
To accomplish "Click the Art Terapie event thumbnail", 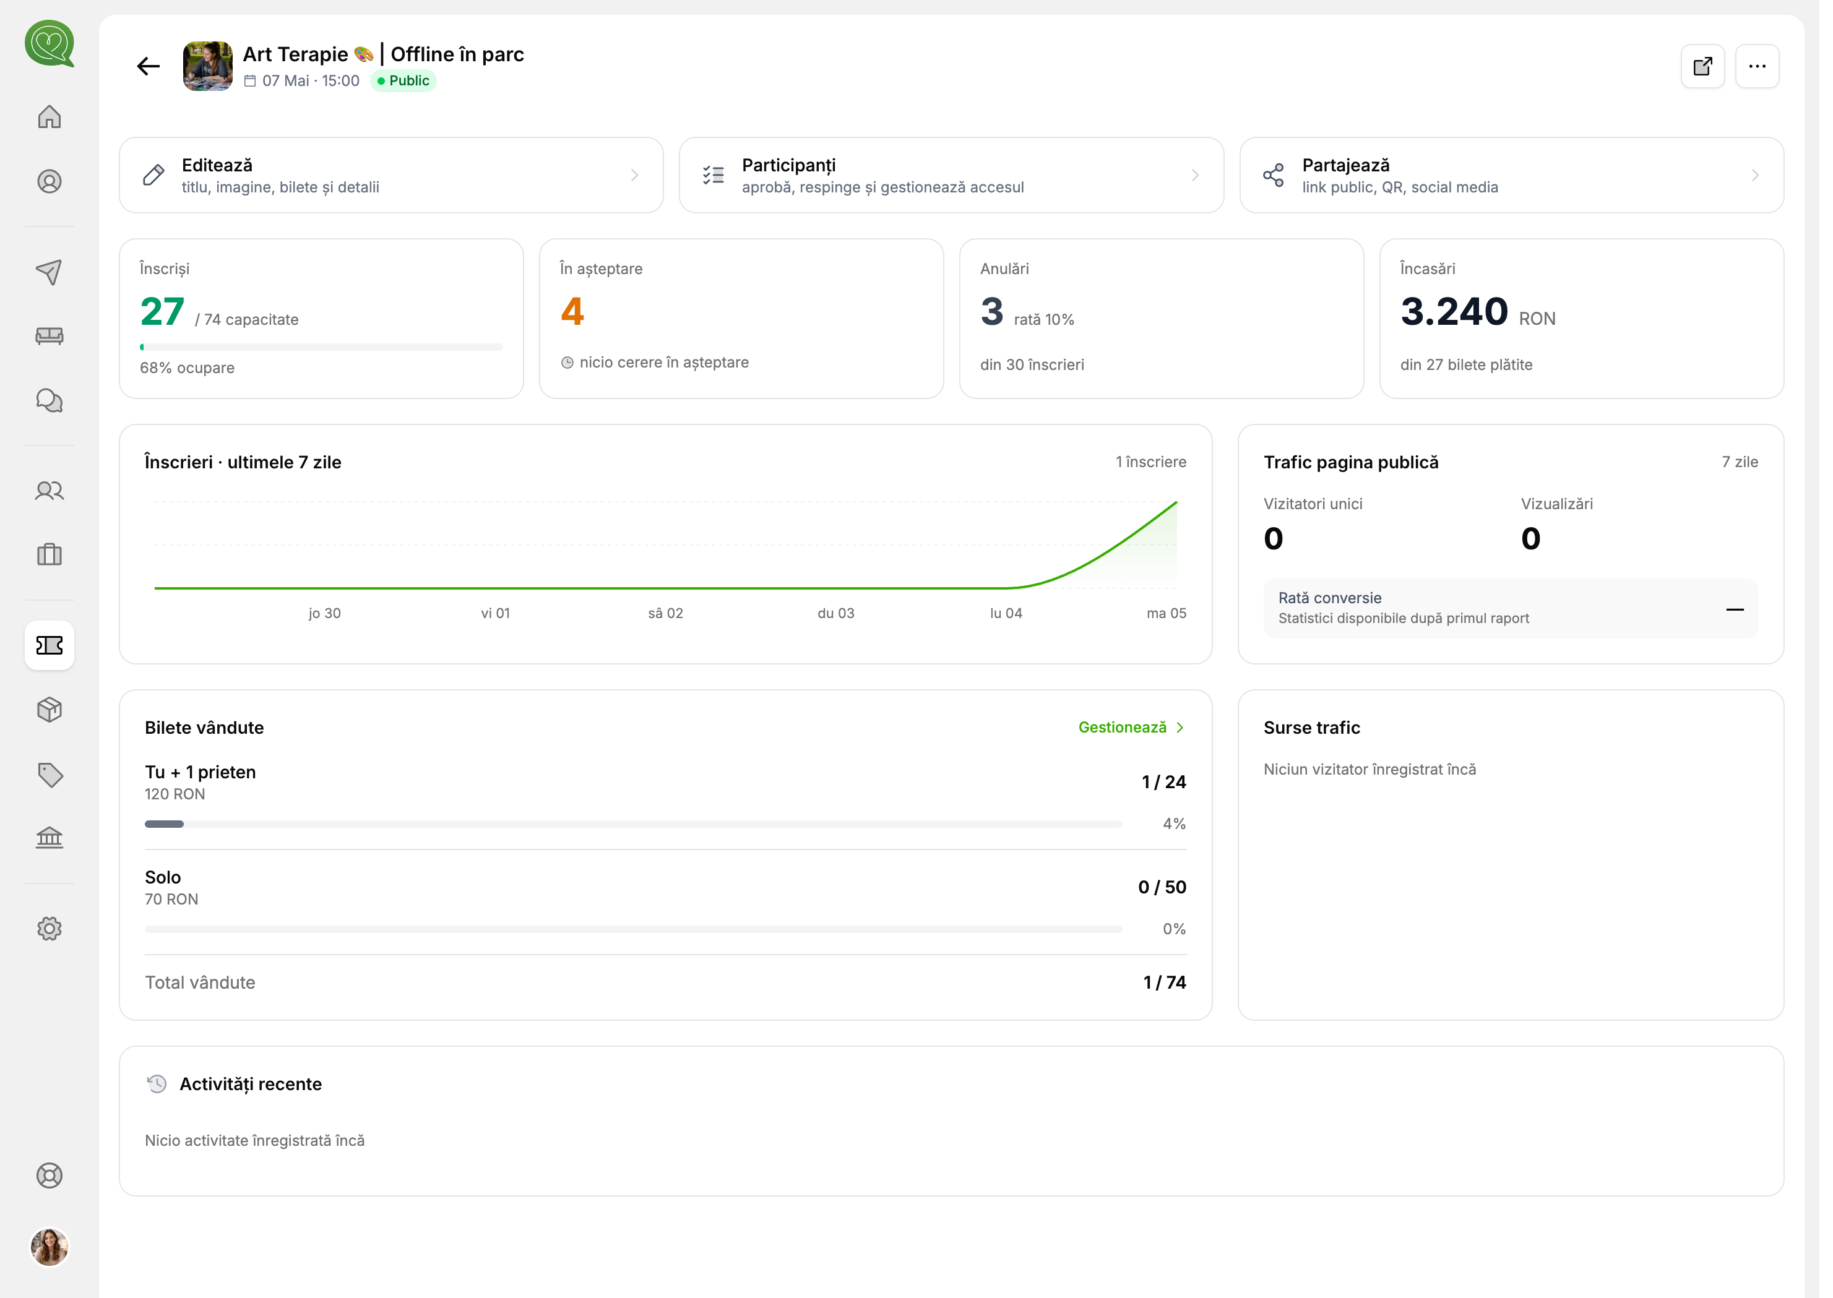I will point(208,66).
